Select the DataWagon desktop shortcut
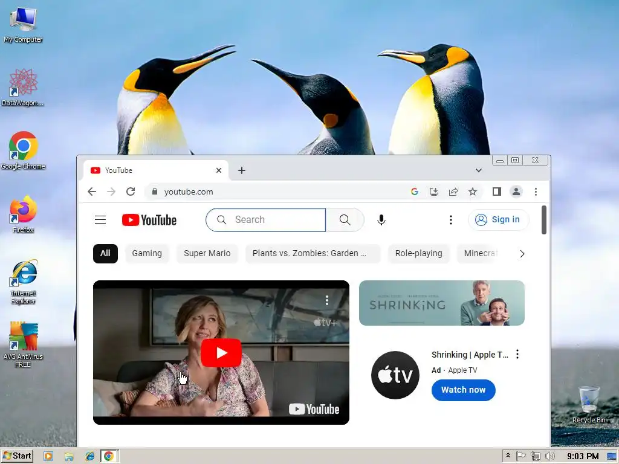The image size is (619, 464). pyautogui.click(x=22, y=87)
